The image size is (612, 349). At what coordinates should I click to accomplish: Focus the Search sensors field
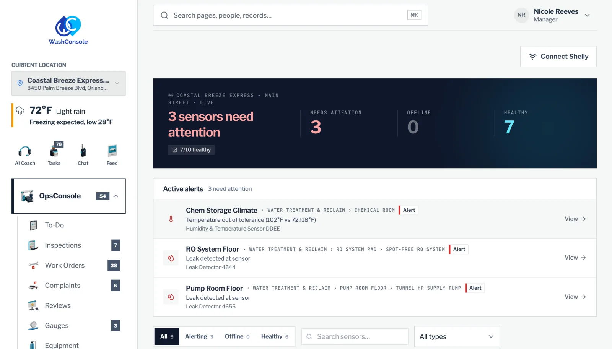coord(355,337)
